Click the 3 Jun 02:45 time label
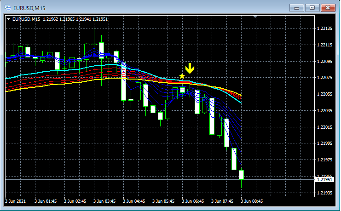The width and height of the screenshot is (341, 211). click(x=75, y=201)
